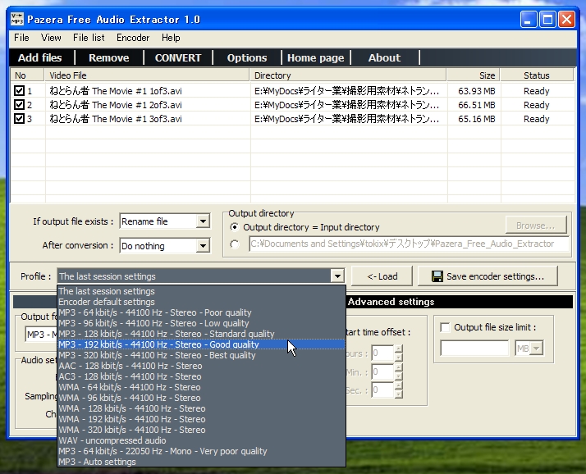Image resolution: width=586 pixels, height=474 pixels.
Task: Click the output file size limit input field
Action: click(x=474, y=349)
